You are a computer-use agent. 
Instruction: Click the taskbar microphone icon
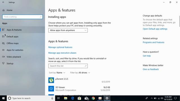52,98
